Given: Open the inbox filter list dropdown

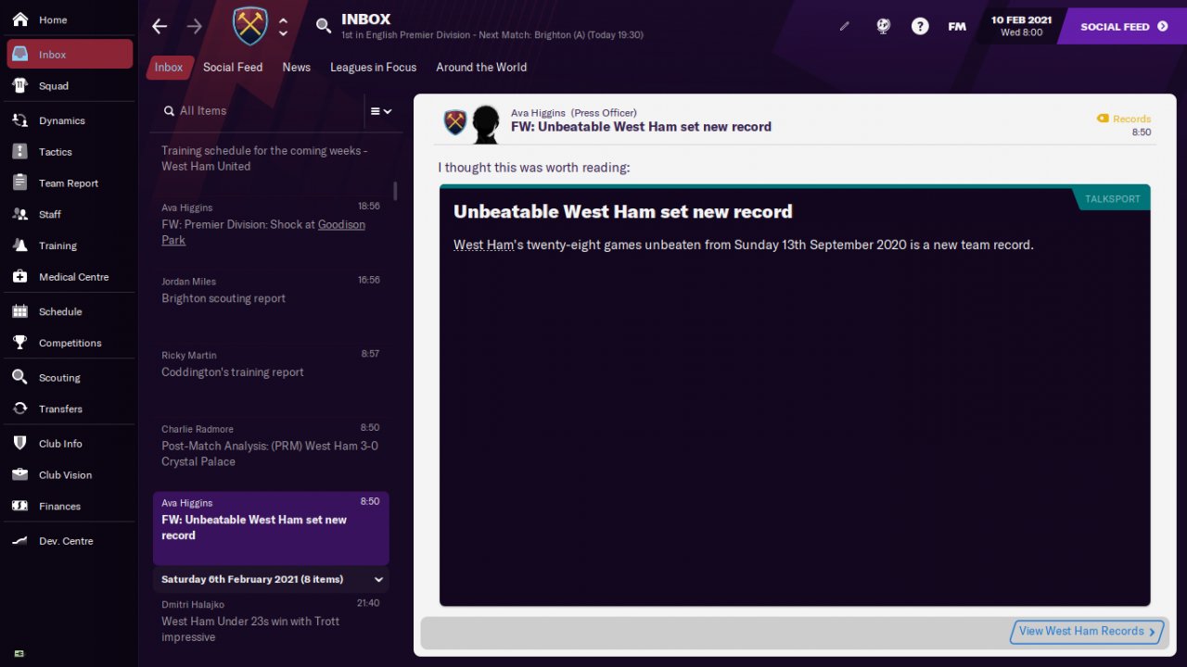Looking at the screenshot, I should (381, 111).
